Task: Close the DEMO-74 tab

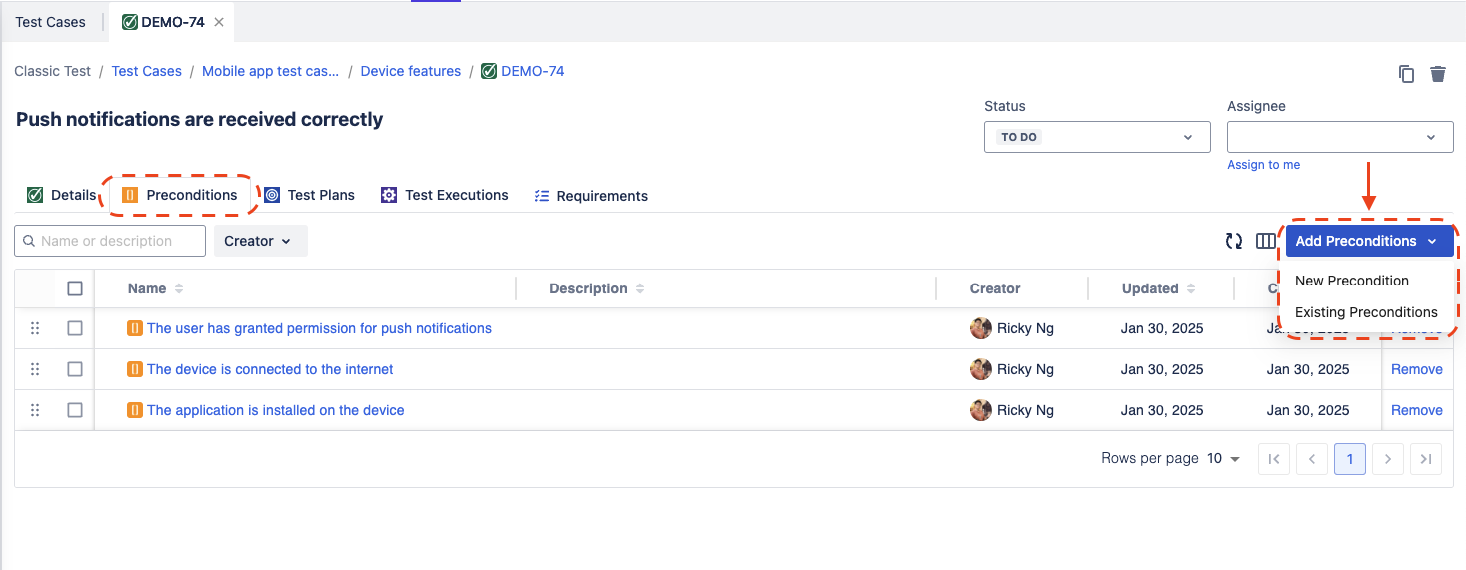Action: [x=219, y=22]
